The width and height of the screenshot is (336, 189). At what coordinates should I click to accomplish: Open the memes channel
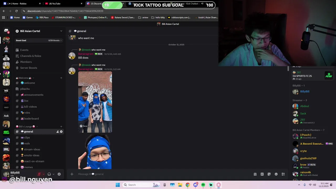coord(39,167)
